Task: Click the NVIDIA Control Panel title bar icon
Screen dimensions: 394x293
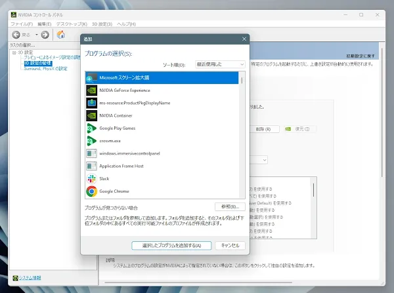Action: coord(14,15)
